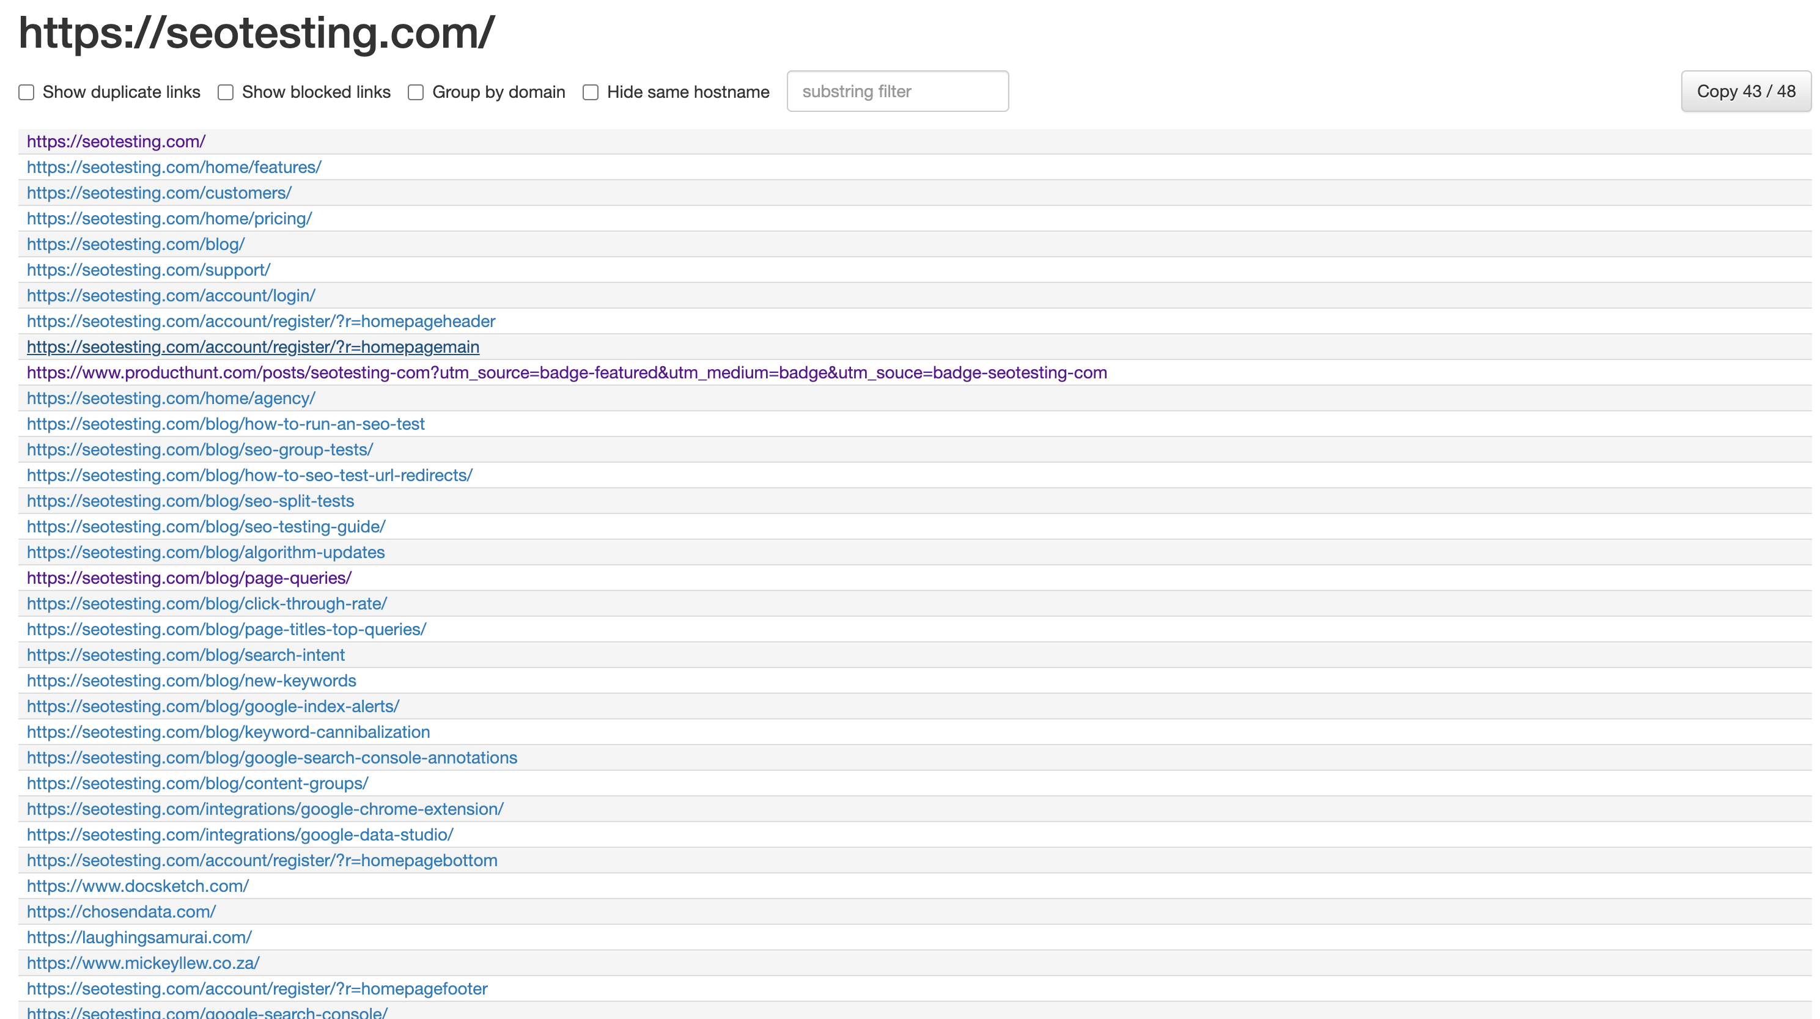Viewport: 1820px width, 1019px height.
Task: Open the blog/page-titles-top-queries/ link
Action: tap(226, 629)
